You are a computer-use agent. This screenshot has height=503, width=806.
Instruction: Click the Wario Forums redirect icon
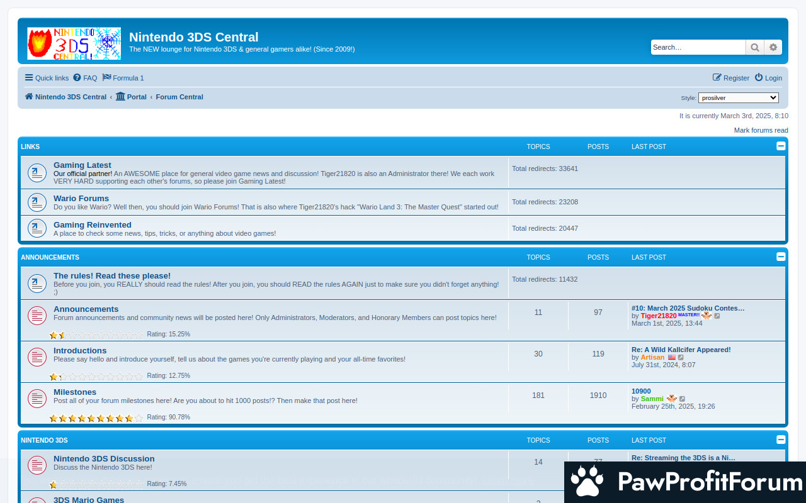click(x=37, y=202)
